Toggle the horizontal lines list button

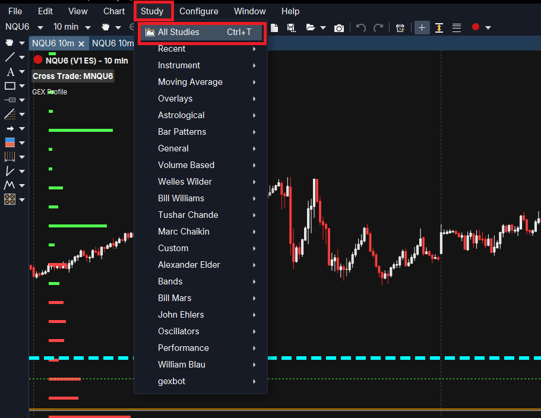[x=457, y=27]
